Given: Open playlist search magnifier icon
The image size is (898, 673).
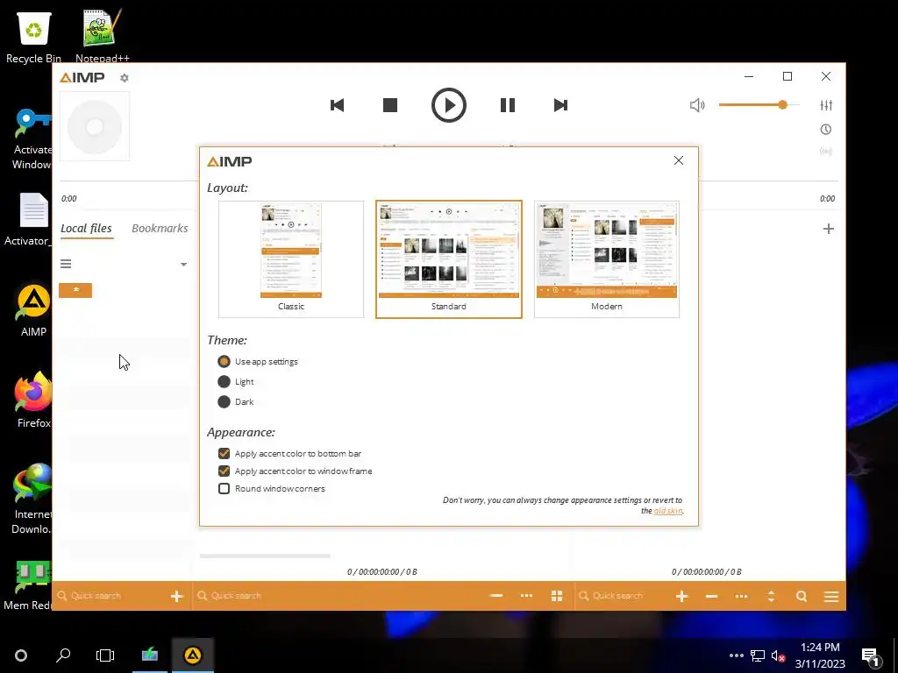Looking at the screenshot, I should click(802, 596).
